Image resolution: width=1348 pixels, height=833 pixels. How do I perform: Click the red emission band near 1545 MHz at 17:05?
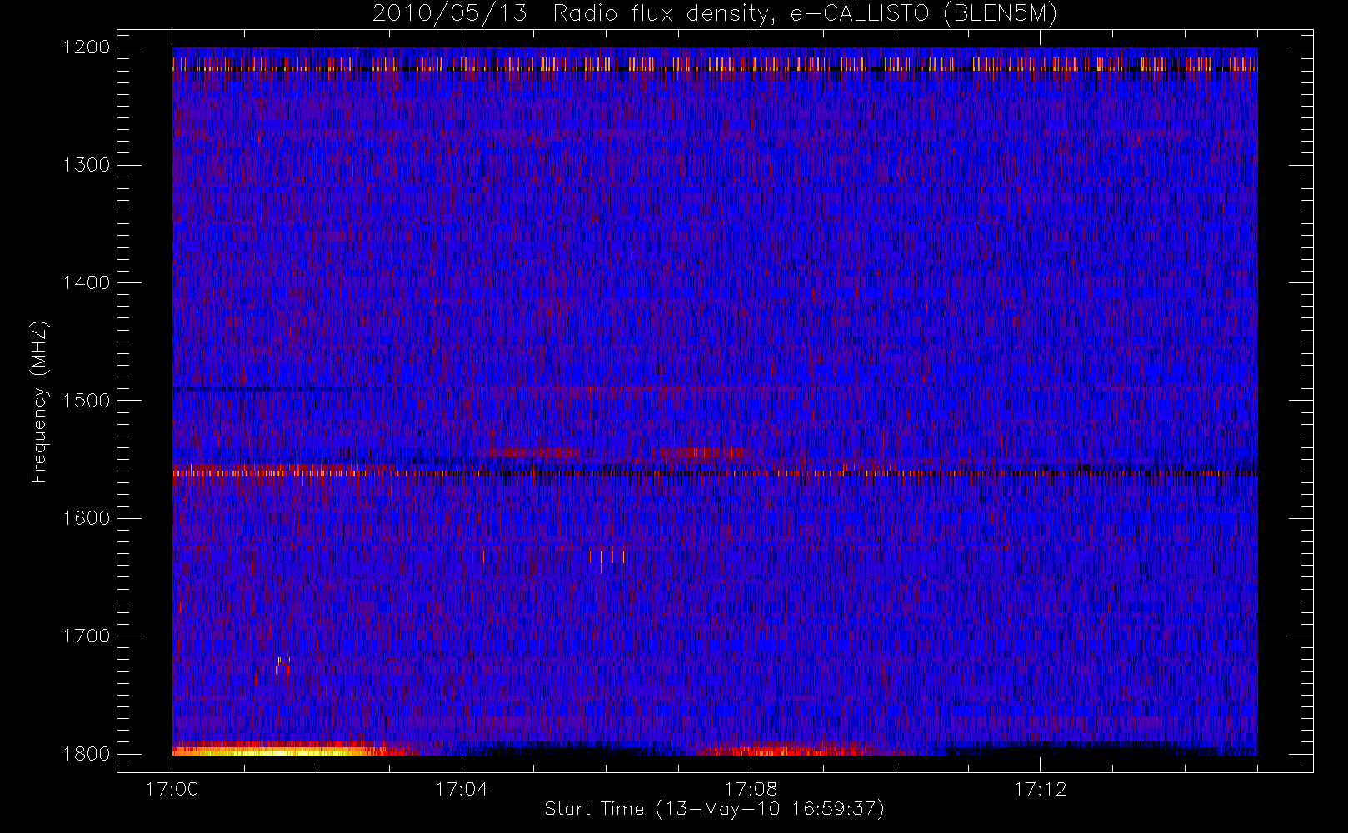pyautogui.click(x=533, y=452)
